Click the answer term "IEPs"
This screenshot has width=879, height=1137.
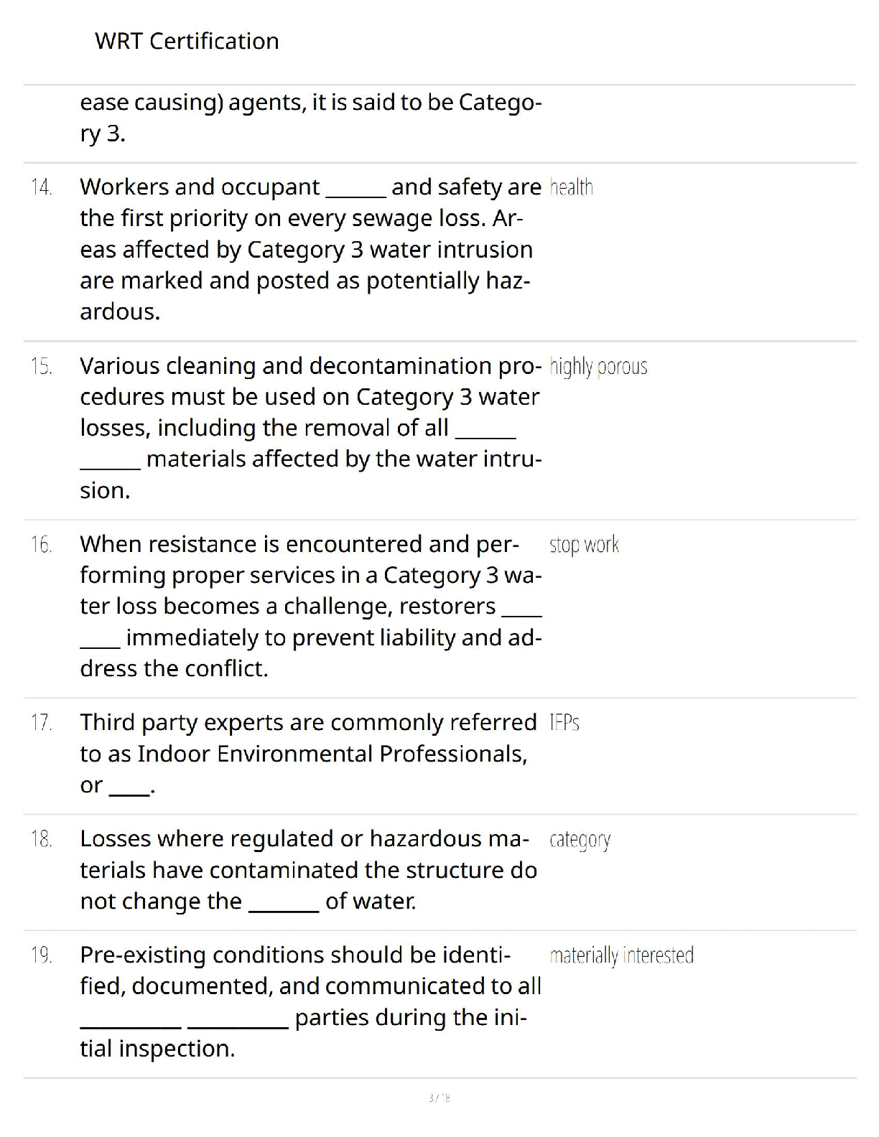point(564,723)
